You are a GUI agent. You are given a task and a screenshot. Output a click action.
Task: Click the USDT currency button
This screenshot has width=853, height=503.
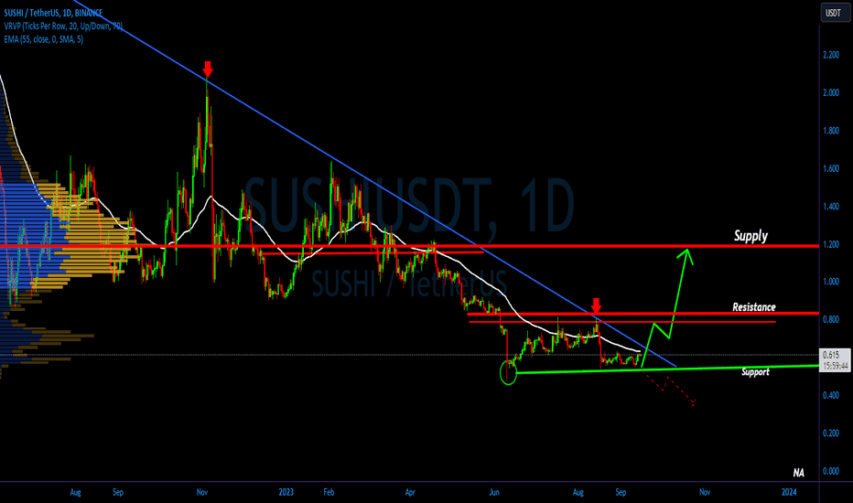coord(834,13)
